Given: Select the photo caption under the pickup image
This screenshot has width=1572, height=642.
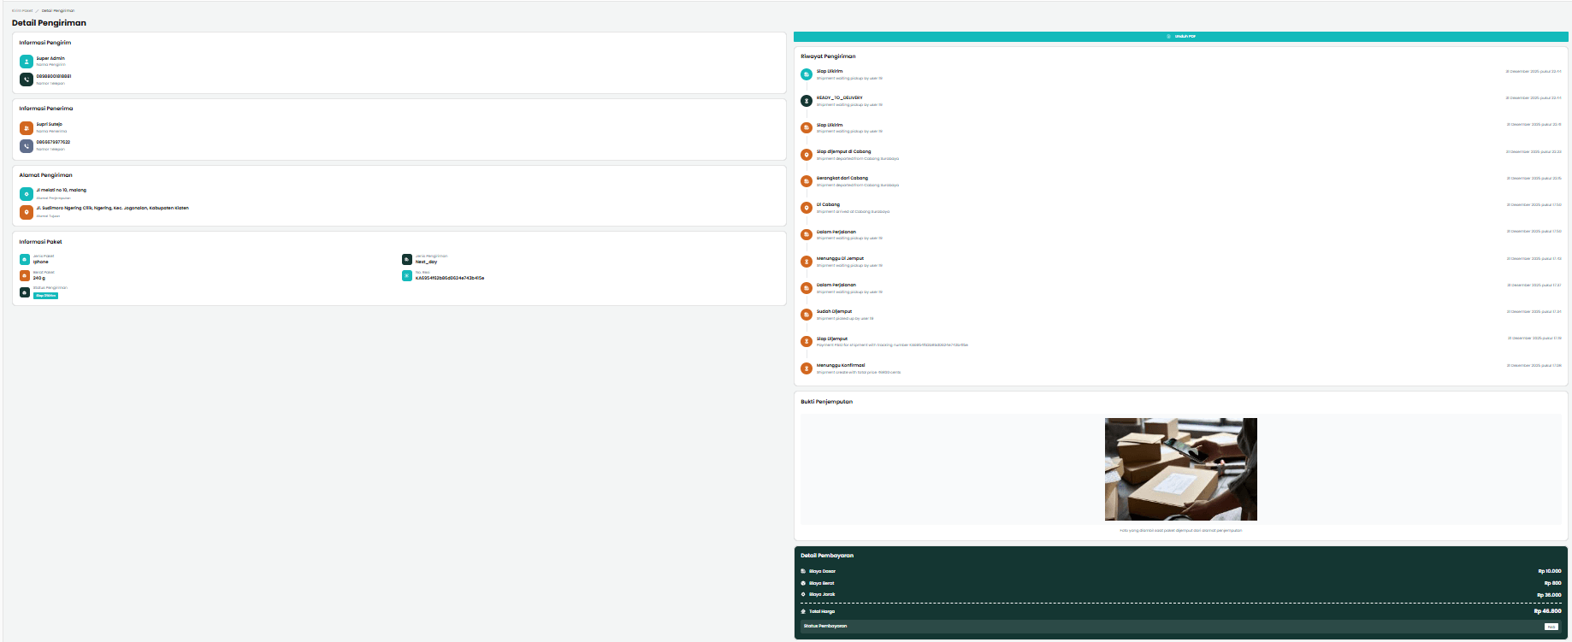Looking at the screenshot, I should coord(1181,530).
